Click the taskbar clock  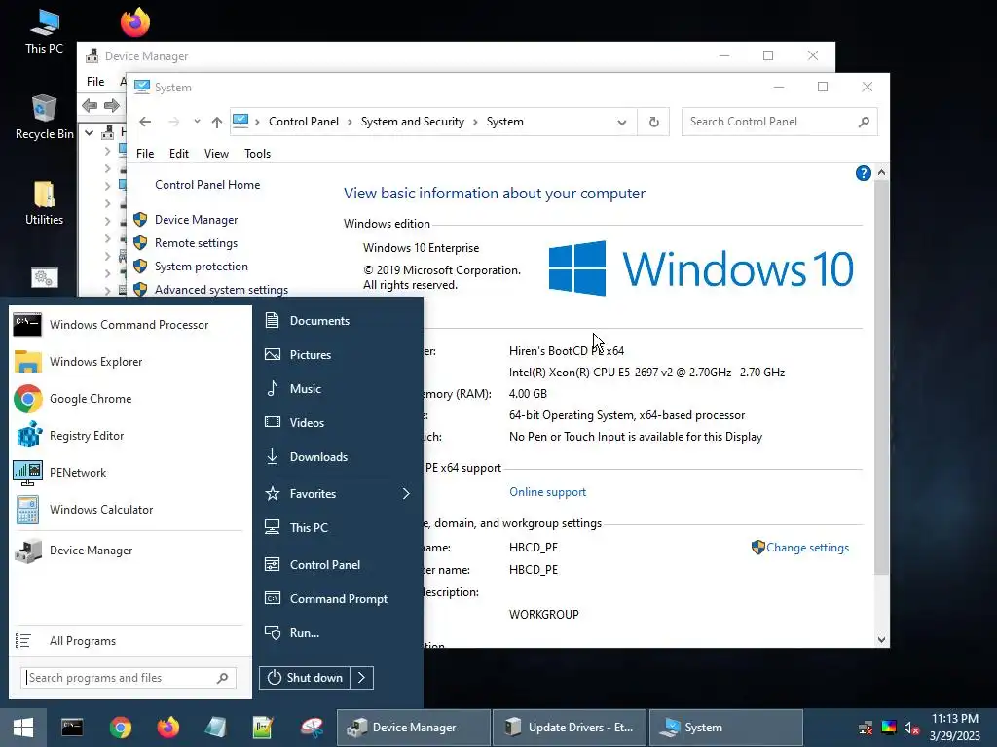click(x=955, y=728)
